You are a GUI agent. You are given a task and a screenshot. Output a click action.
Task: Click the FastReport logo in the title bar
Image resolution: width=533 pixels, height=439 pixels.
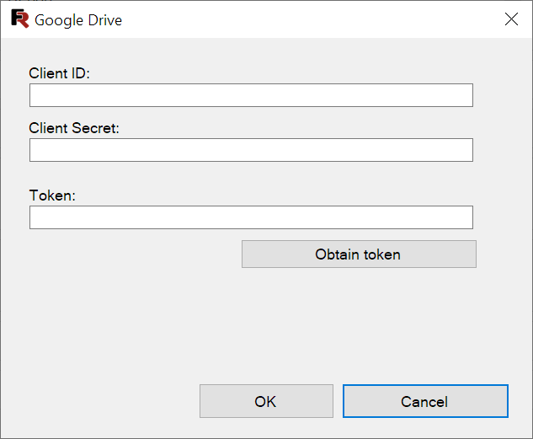(19, 19)
